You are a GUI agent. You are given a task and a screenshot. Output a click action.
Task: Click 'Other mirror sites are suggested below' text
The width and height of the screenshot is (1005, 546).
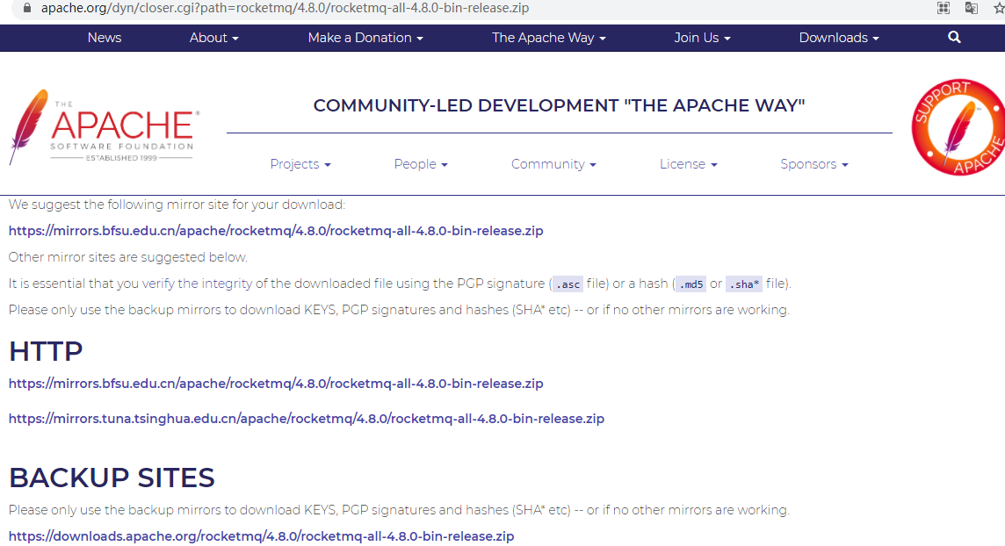tap(128, 257)
